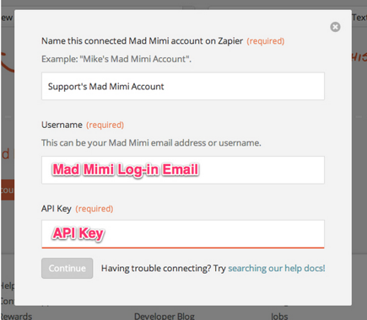Image resolution: width=367 pixels, height=320 pixels.
Task: Click the Username field label
Action: click(62, 125)
